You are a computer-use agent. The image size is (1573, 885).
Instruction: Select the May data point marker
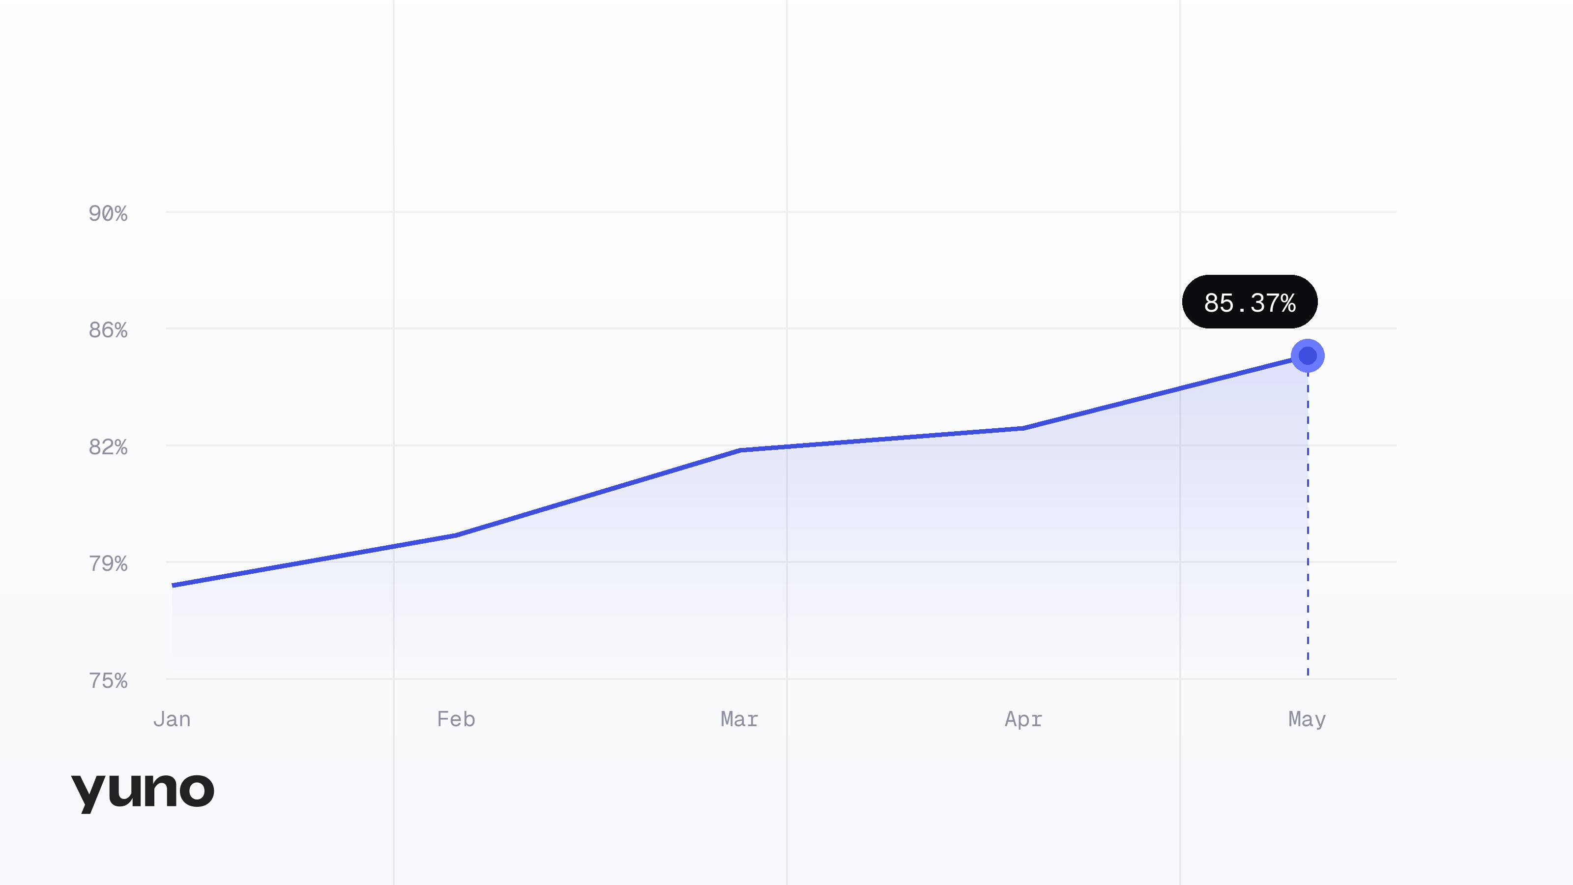pos(1308,355)
